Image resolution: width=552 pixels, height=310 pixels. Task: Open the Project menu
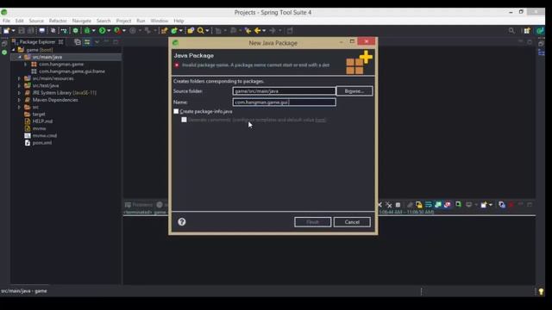(123, 21)
